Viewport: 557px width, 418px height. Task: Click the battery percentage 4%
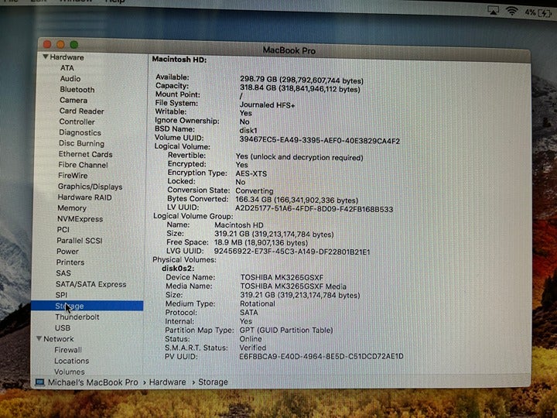coord(530,12)
